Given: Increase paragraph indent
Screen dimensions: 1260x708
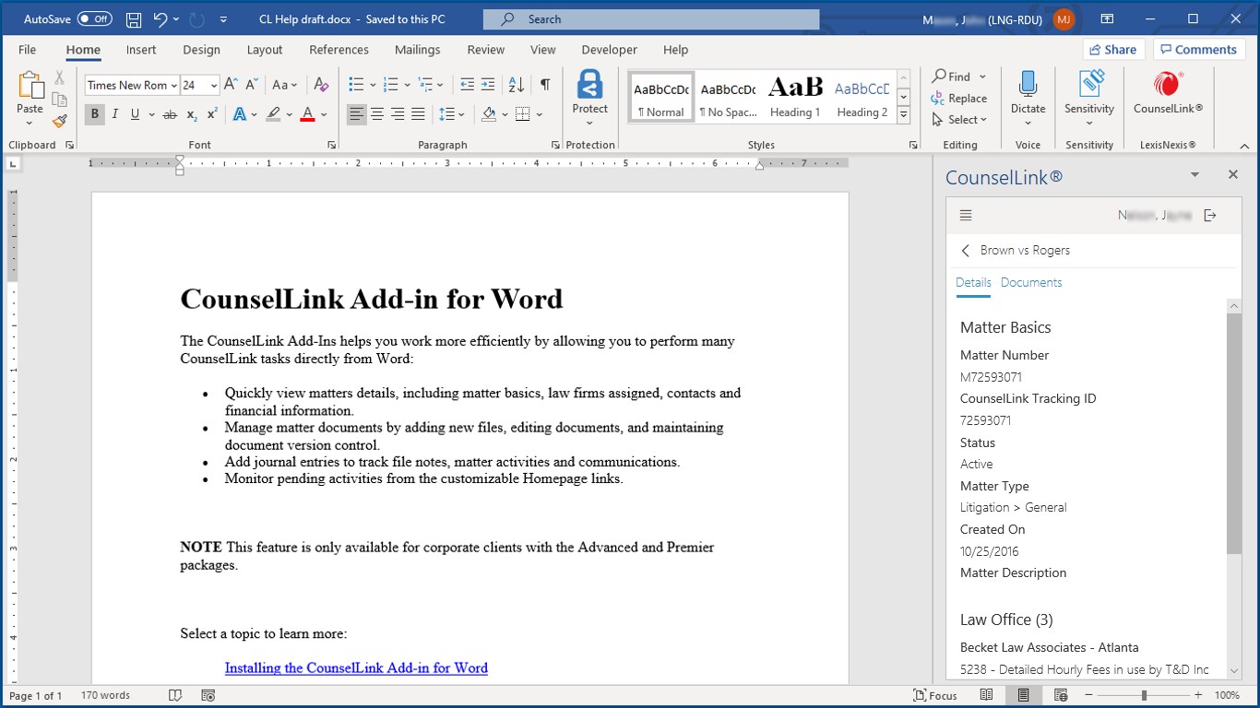Looking at the screenshot, I should pyautogui.click(x=488, y=85).
